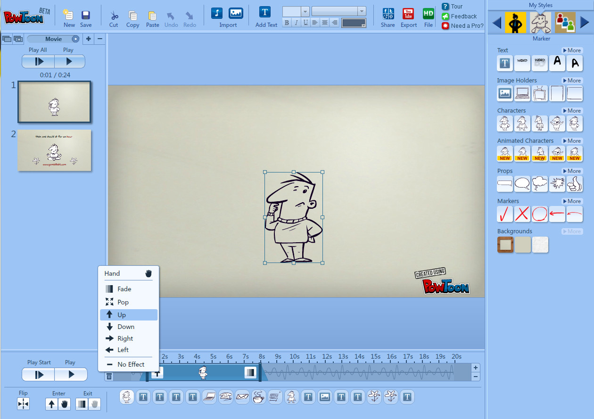Select slide 2 thumbnail
This screenshot has width=594, height=419.
(55, 150)
